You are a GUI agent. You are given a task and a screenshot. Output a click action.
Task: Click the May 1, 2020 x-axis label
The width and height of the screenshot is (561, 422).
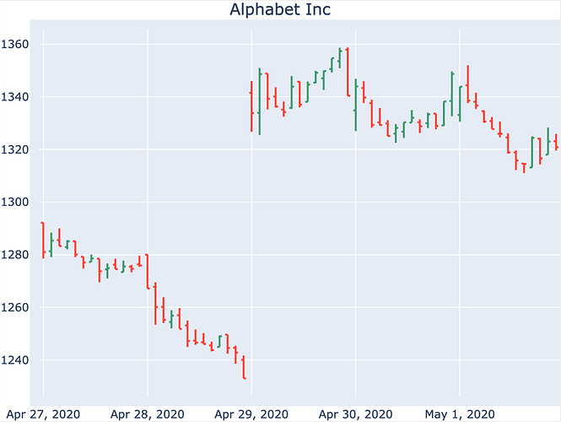(460, 414)
